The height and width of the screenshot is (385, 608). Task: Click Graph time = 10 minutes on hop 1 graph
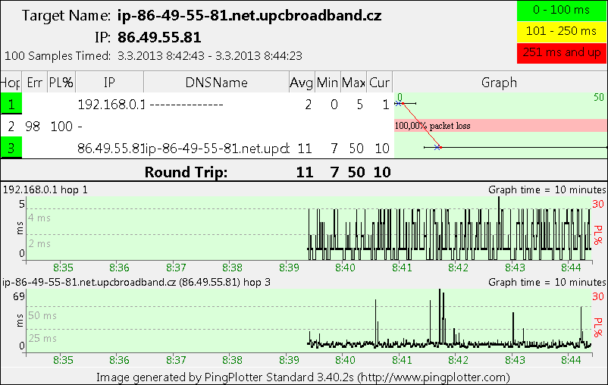pyautogui.click(x=547, y=189)
